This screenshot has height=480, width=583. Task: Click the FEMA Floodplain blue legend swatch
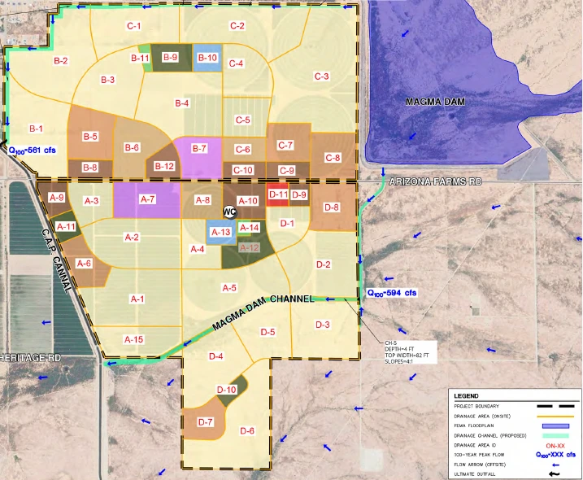pos(556,425)
